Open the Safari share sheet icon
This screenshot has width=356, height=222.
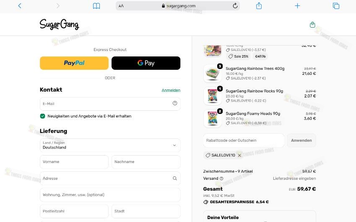click(x=259, y=6)
